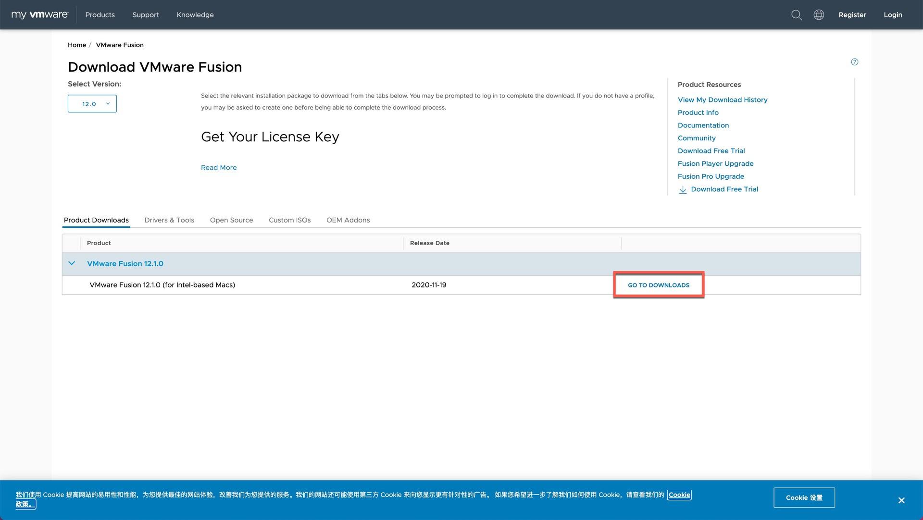
Task: Open View My Download History link
Action: (x=723, y=100)
